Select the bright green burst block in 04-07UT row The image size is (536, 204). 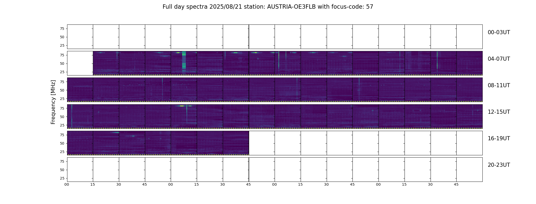click(x=184, y=61)
